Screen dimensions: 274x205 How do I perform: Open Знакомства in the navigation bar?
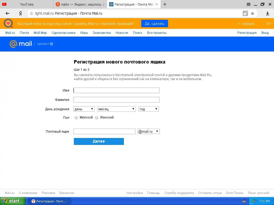[102, 33]
